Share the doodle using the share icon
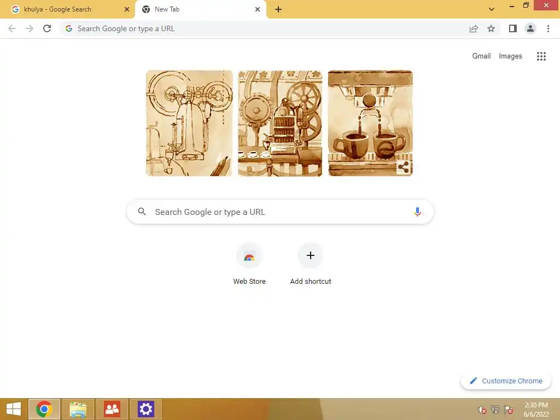Screen dimensions: 560x420 pos(404,167)
